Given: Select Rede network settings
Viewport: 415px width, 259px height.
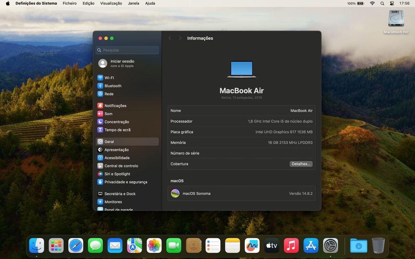Looking at the screenshot, I should coord(127,94).
